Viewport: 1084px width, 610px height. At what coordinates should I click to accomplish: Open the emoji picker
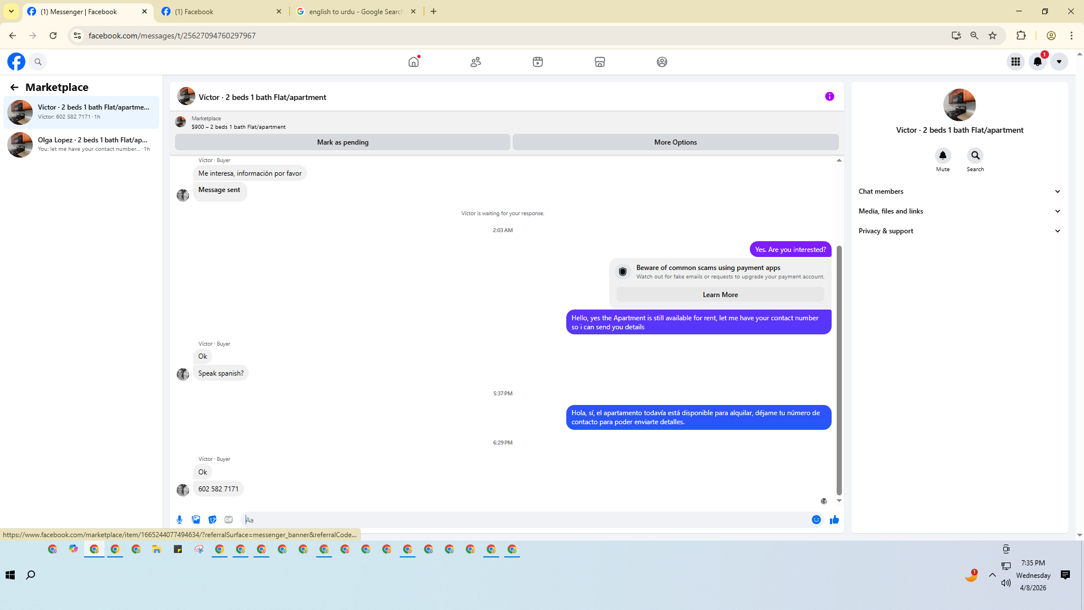coord(816,520)
